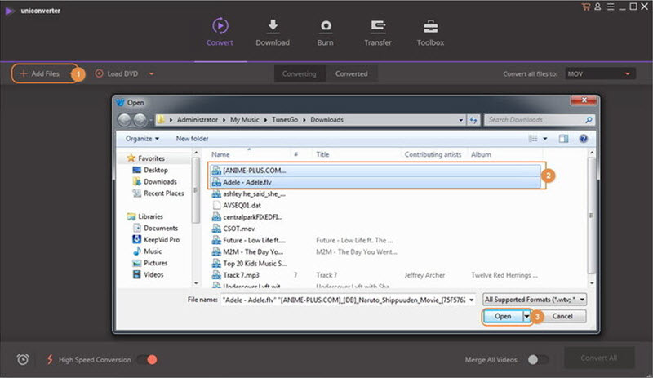Open the Pictures library

coord(150,263)
